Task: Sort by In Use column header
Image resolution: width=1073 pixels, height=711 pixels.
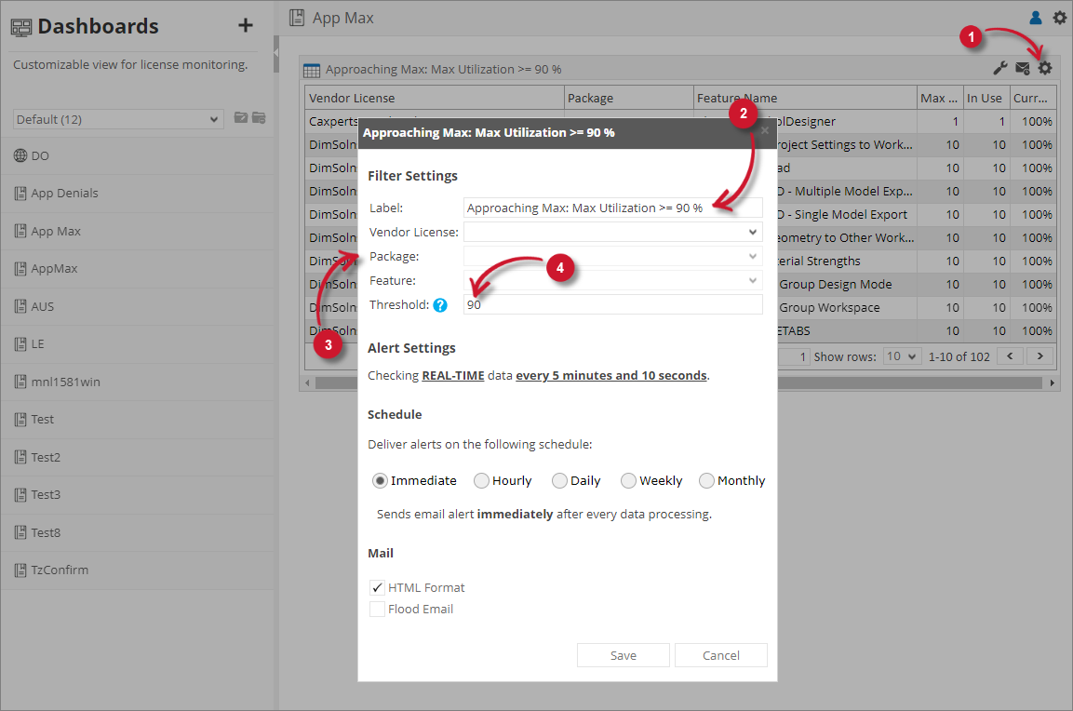Action: (x=986, y=98)
